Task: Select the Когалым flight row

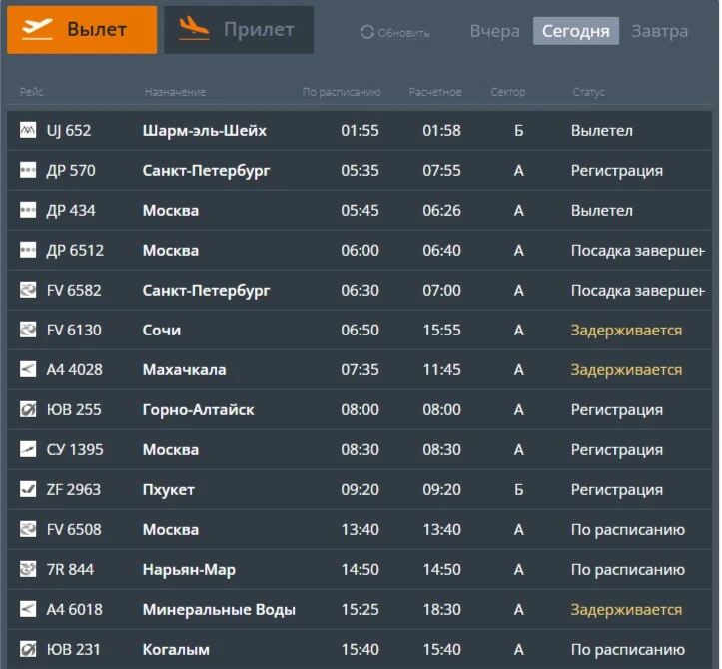Action: (360, 650)
